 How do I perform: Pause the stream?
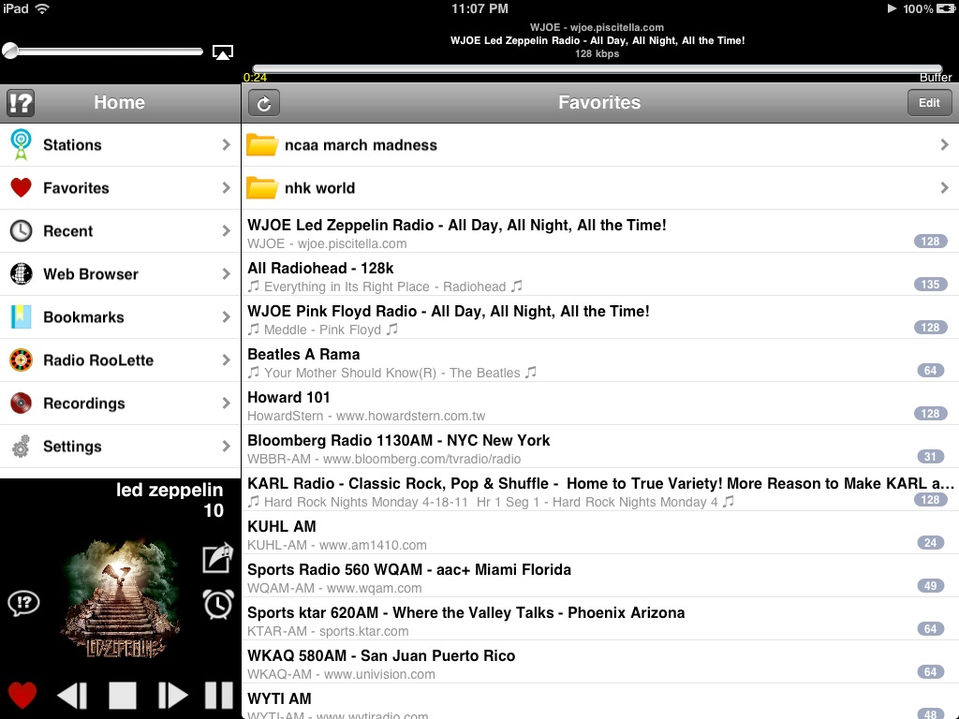pos(218,696)
